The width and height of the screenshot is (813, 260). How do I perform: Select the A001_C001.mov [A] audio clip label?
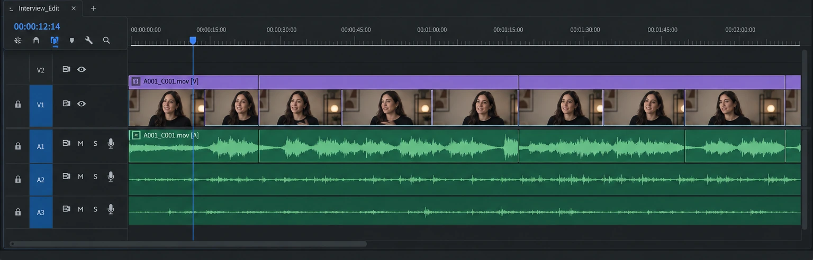pyautogui.click(x=171, y=135)
